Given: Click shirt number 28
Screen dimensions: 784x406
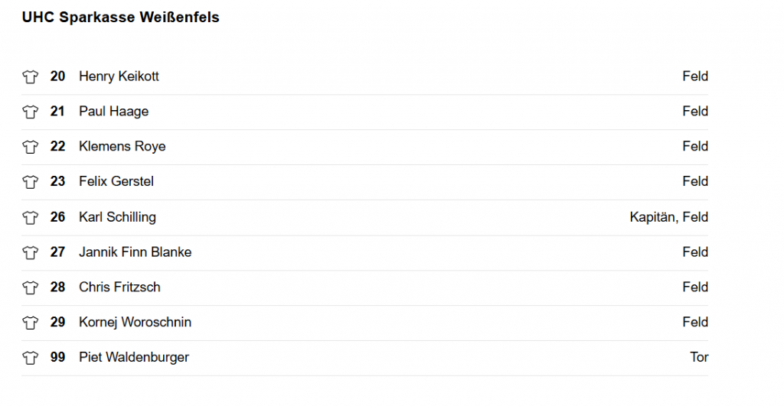Looking at the screenshot, I should pyautogui.click(x=57, y=287).
